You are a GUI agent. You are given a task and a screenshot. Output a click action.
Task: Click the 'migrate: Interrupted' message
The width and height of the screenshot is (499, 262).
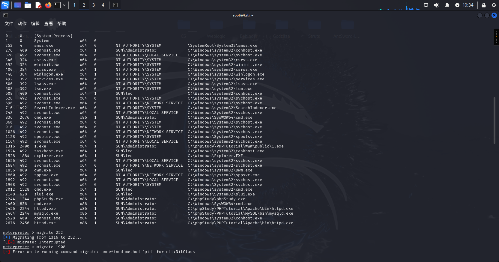pos(41,242)
